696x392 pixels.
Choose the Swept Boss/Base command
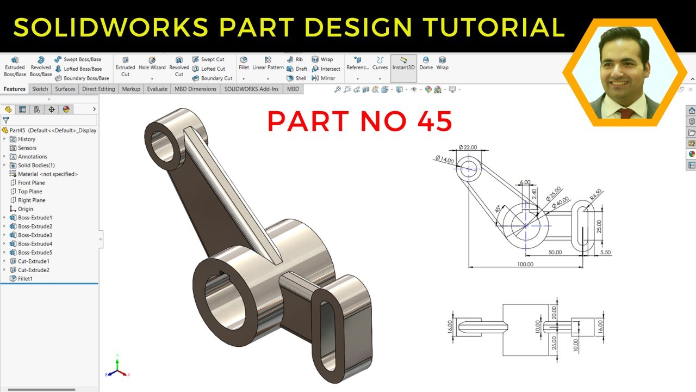point(78,59)
